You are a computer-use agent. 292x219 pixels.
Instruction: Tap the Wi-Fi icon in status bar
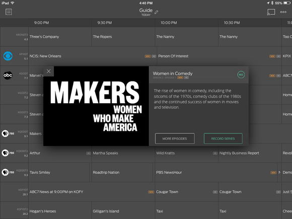tap(13, 3)
